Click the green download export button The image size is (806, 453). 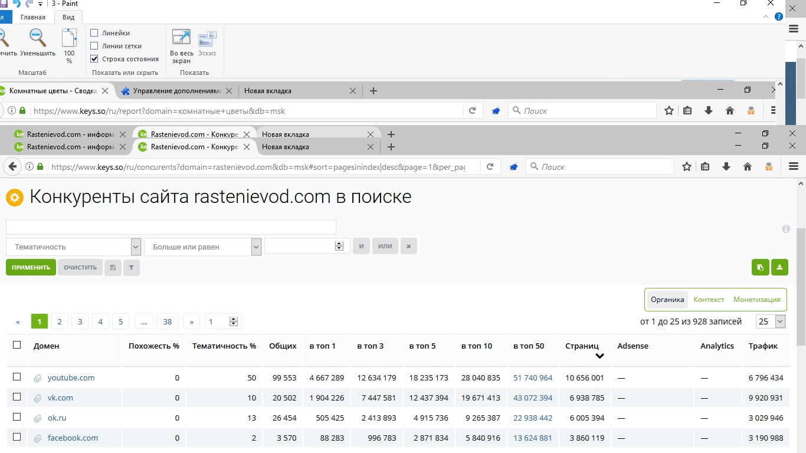tap(779, 267)
